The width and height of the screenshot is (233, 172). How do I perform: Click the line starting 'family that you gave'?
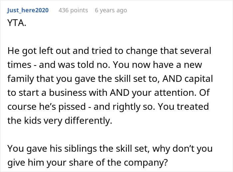click(110, 79)
